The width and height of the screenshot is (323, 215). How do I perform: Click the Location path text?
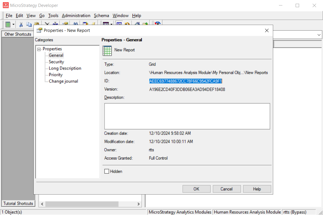click(208, 72)
